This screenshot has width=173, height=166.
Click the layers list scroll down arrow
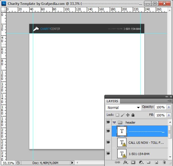(x=170, y=157)
